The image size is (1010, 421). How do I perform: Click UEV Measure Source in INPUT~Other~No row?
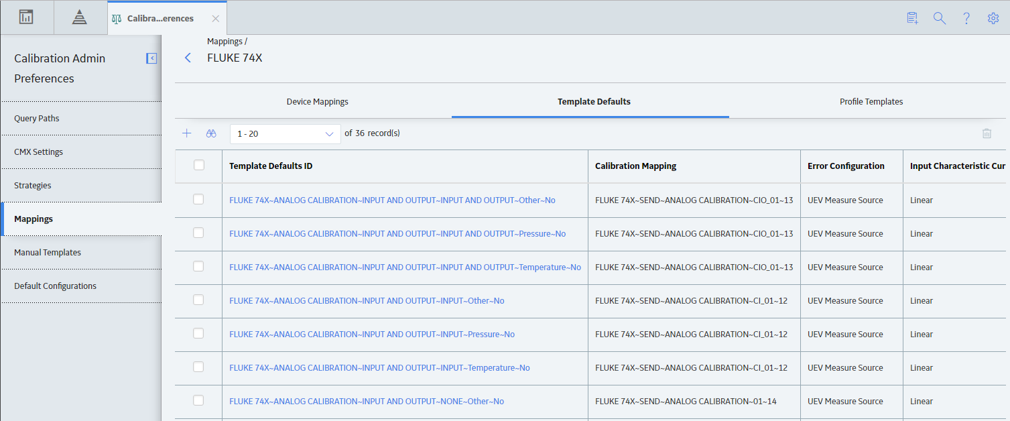click(845, 301)
